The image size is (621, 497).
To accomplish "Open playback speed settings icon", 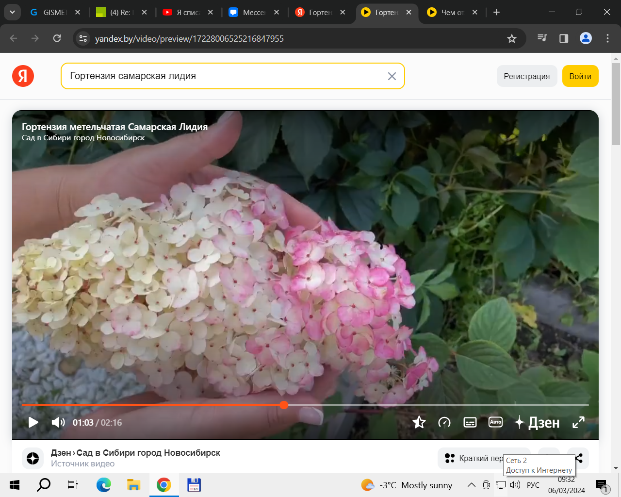I will 444,422.
